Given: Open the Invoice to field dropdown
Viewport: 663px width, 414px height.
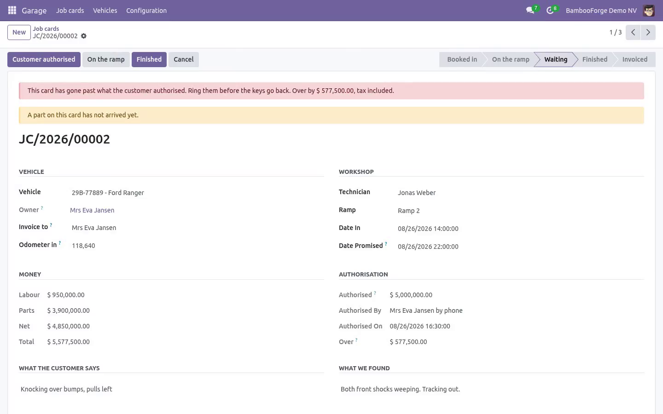Looking at the screenshot, I should pos(197,228).
